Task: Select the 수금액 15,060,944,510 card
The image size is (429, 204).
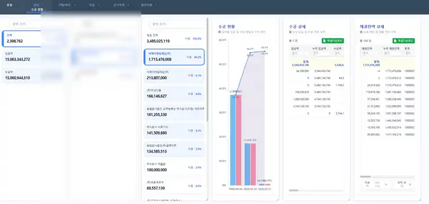Action: click(21, 75)
